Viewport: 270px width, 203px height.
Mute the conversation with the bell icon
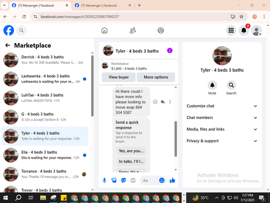point(212,85)
